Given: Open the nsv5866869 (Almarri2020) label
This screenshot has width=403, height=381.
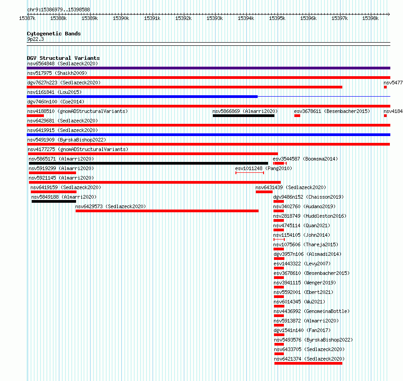Looking at the screenshot, I should point(245,111).
